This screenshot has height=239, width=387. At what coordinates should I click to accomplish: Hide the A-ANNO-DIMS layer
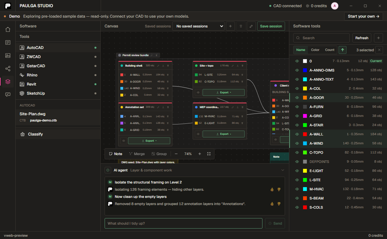point(297,70)
